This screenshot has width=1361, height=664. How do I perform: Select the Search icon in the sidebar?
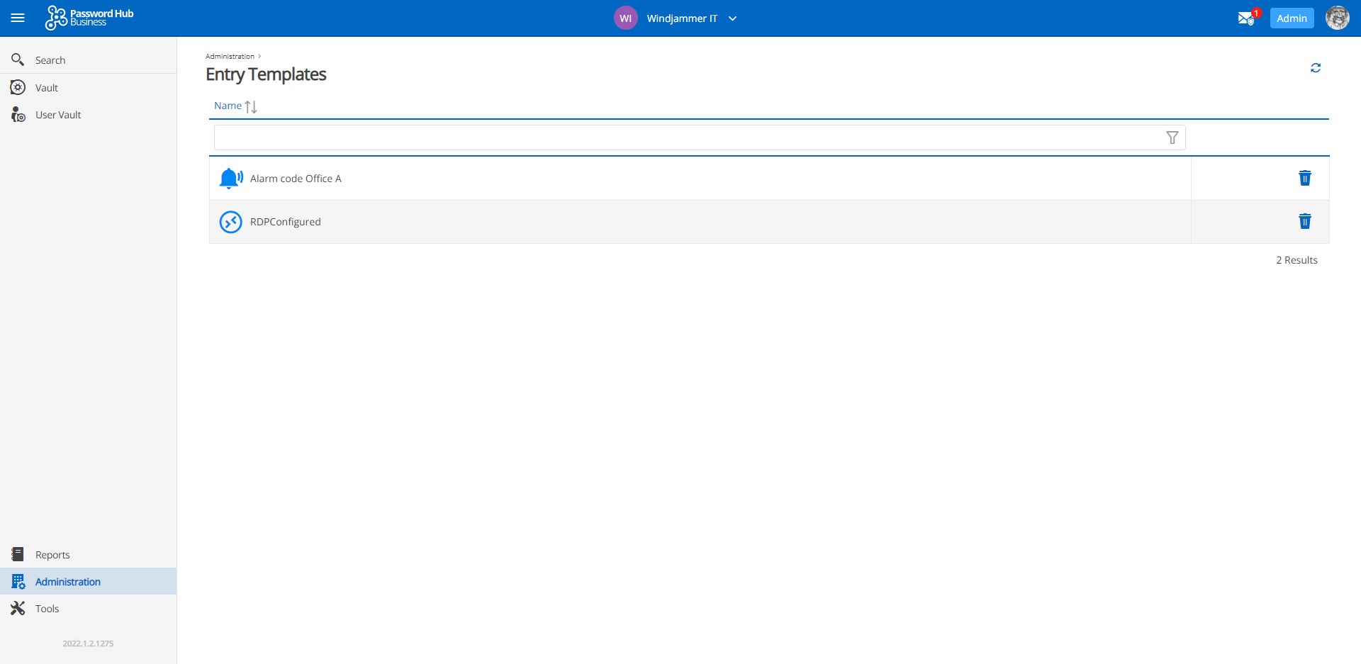point(18,60)
